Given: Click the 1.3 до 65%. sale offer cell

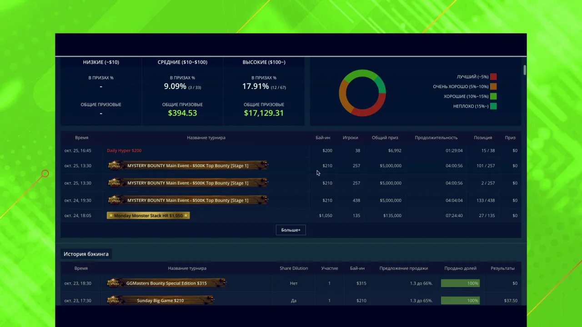Looking at the screenshot, I should 421,300.
